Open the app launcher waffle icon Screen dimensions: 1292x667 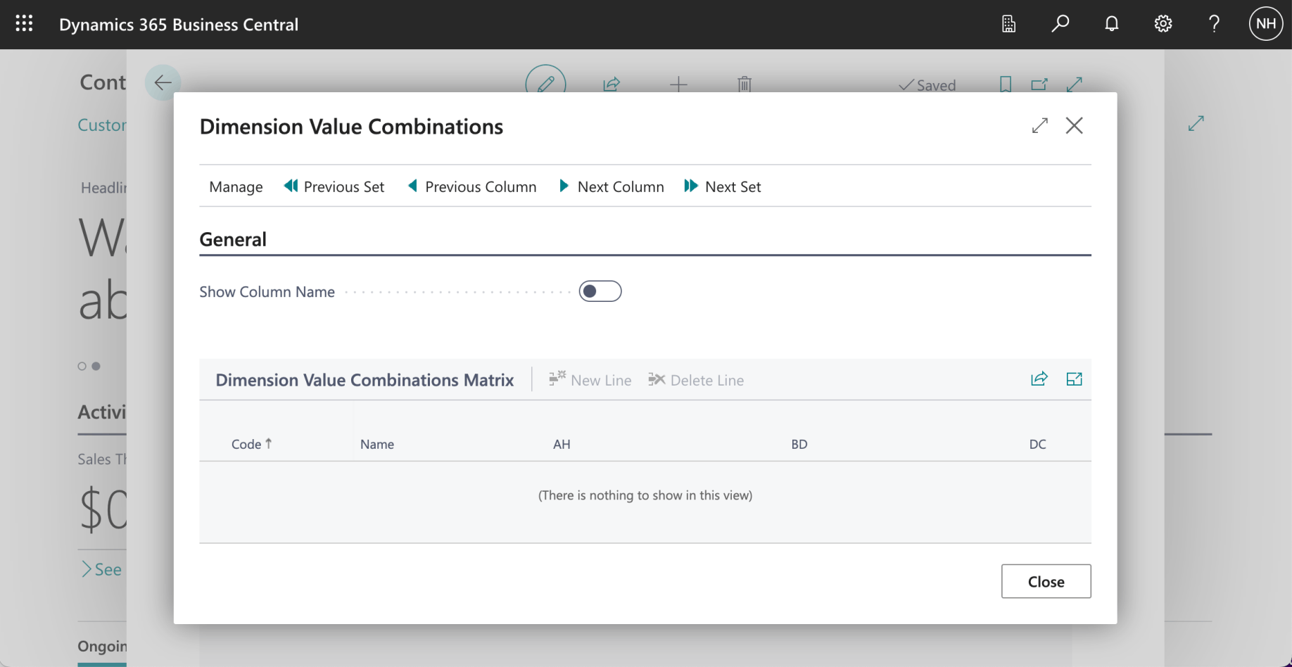[x=24, y=24]
